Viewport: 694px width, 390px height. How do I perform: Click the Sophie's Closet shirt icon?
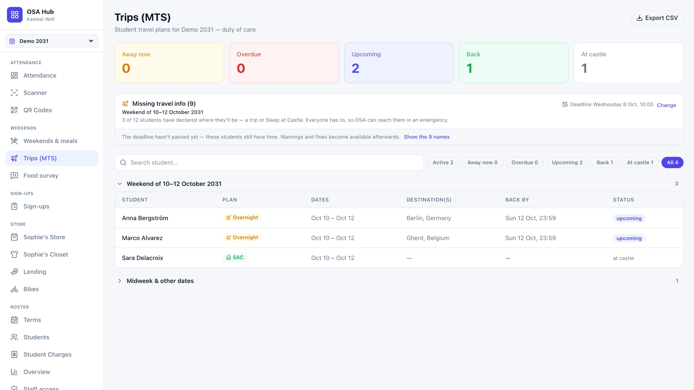[14, 255]
